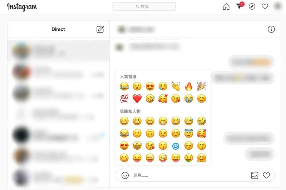Send a heart from message bar

click(x=266, y=175)
